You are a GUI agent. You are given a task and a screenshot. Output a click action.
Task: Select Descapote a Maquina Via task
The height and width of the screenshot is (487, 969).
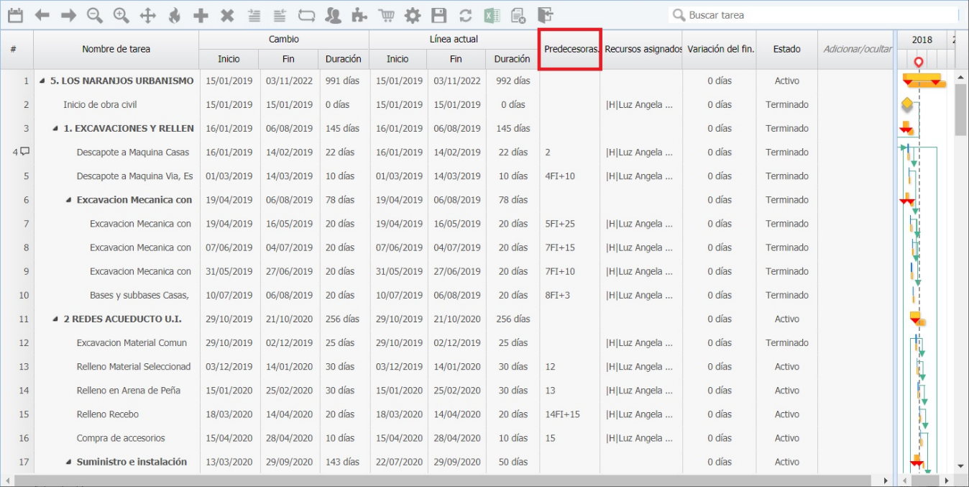pos(135,176)
